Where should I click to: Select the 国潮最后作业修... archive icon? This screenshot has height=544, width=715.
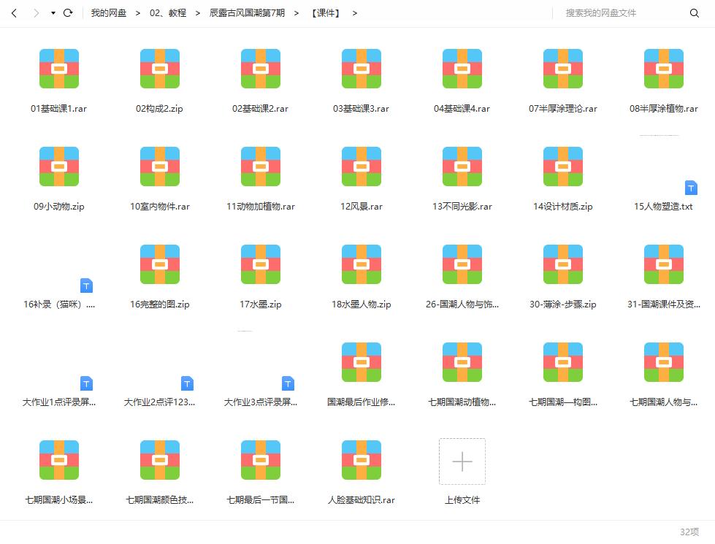click(362, 362)
